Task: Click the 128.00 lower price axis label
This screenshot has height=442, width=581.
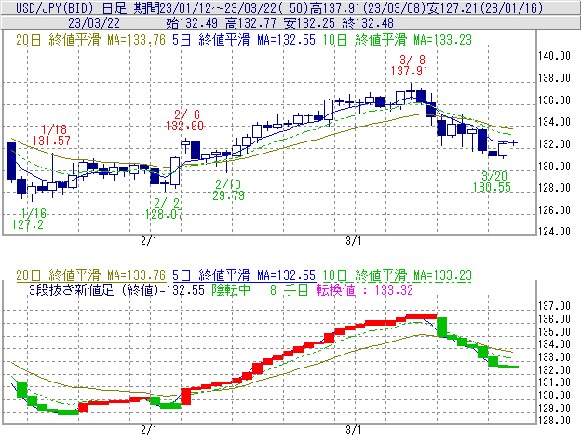Action: 554,421
